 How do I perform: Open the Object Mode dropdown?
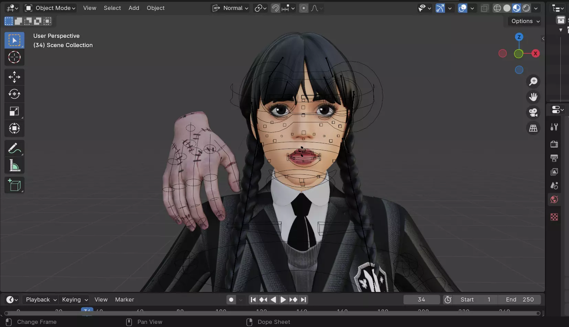(x=50, y=8)
